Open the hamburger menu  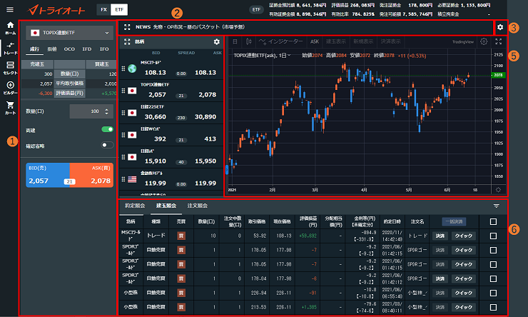coord(10,9)
